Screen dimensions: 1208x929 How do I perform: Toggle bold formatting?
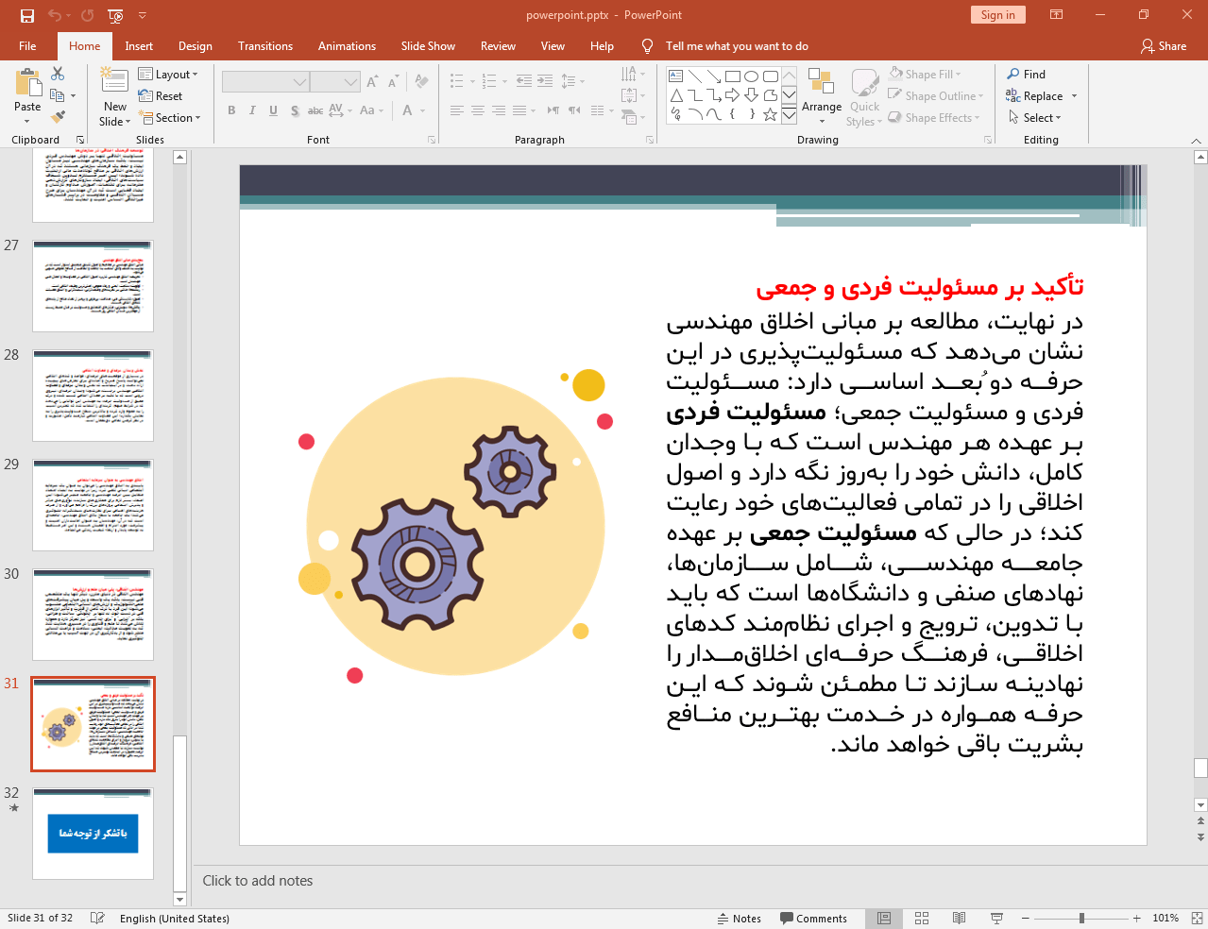click(x=230, y=110)
